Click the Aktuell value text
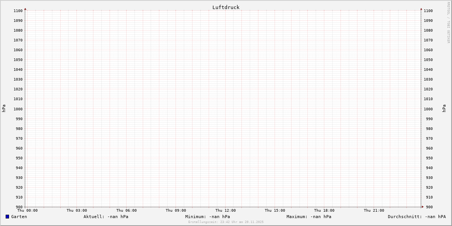 coord(106,217)
